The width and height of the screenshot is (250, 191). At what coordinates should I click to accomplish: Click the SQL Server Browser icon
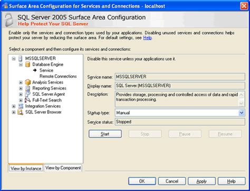(x=21, y=112)
